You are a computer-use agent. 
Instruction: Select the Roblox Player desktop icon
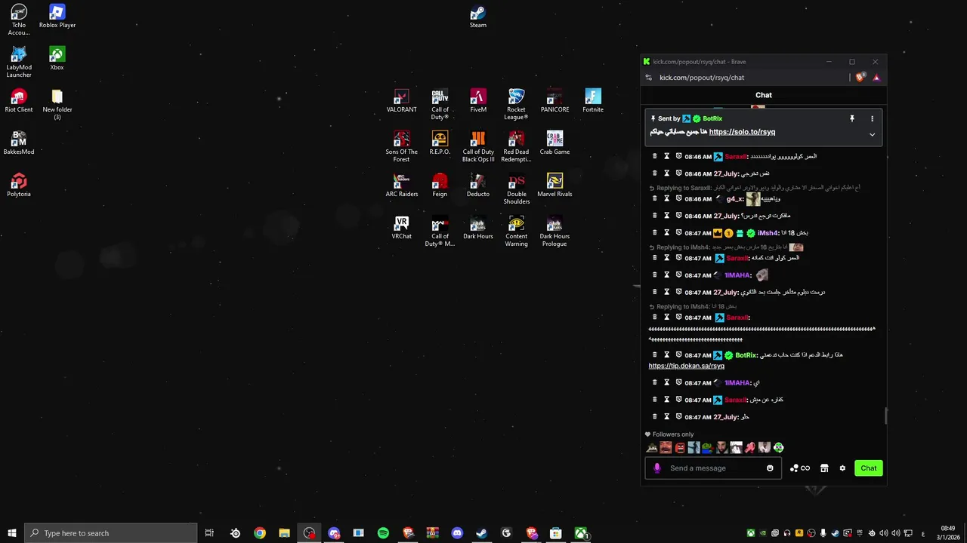(57, 17)
